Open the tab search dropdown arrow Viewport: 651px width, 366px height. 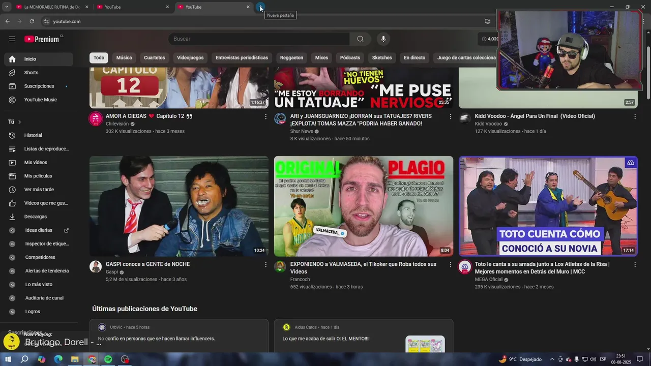pos(7,7)
